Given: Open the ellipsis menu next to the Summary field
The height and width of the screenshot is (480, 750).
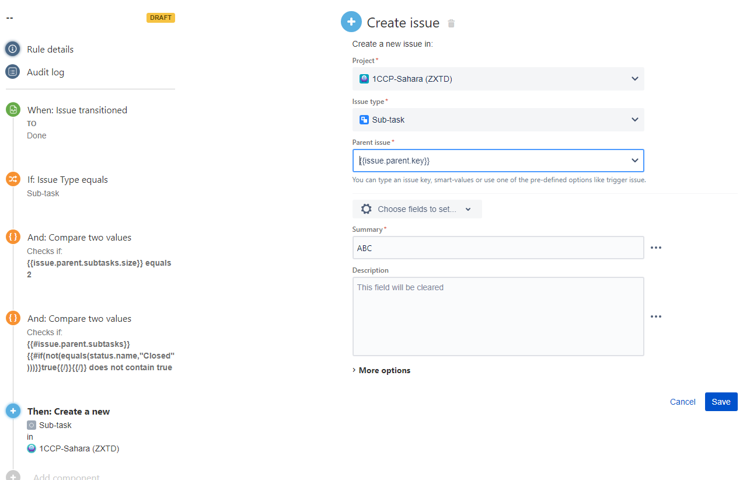Looking at the screenshot, I should (655, 247).
